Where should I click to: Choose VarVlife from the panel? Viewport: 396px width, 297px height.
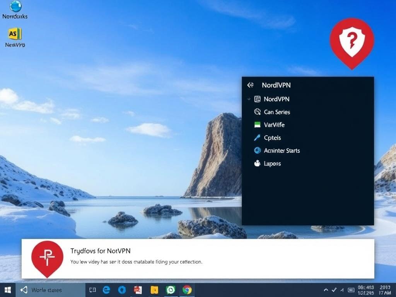274,125
